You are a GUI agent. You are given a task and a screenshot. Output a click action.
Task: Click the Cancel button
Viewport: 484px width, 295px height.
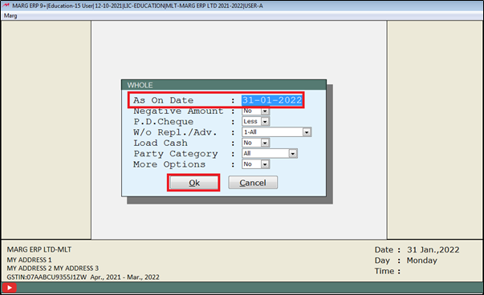(x=253, y=183)
